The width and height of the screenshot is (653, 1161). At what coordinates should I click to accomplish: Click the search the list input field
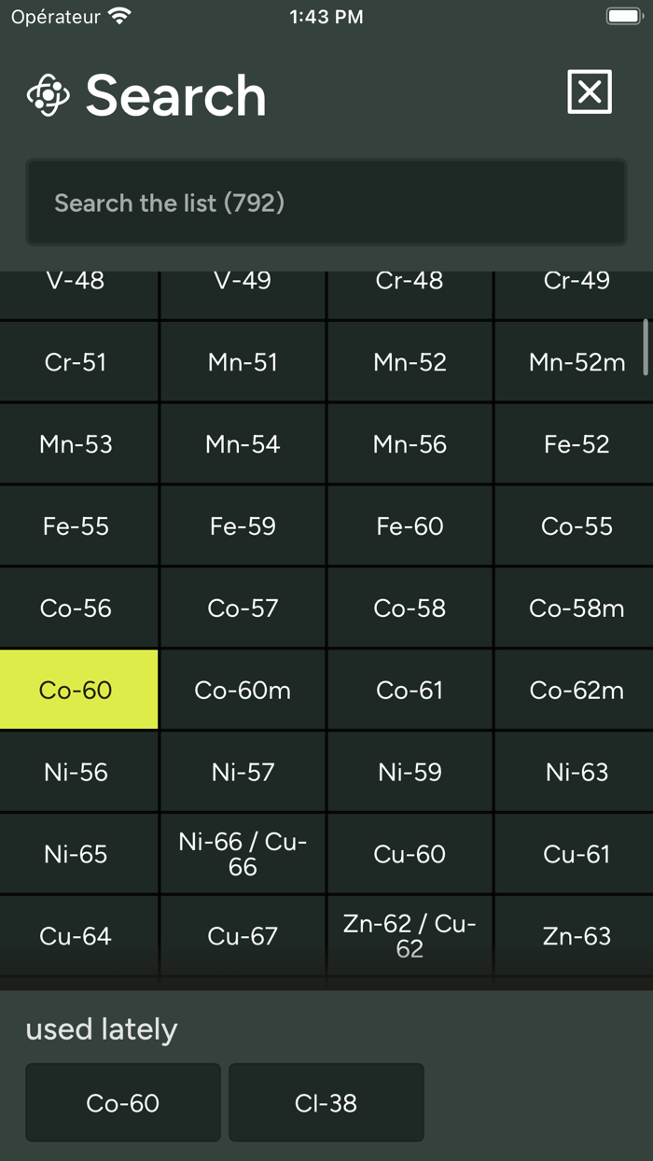(326, 202)
